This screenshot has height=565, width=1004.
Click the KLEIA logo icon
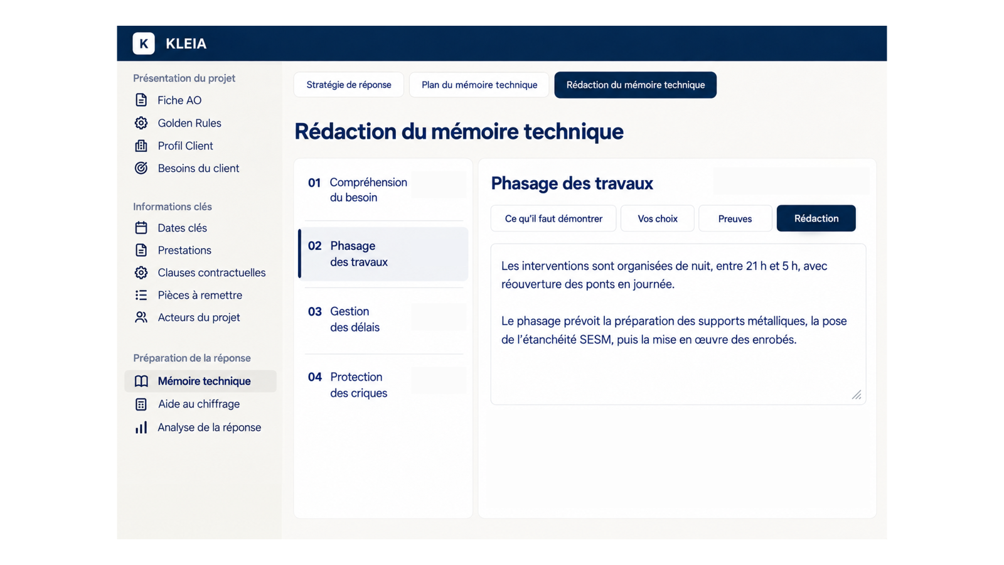(x=144, y=43)
